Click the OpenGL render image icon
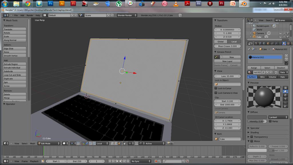The height and width of the screenshot is (165, 293). point(168,143)
